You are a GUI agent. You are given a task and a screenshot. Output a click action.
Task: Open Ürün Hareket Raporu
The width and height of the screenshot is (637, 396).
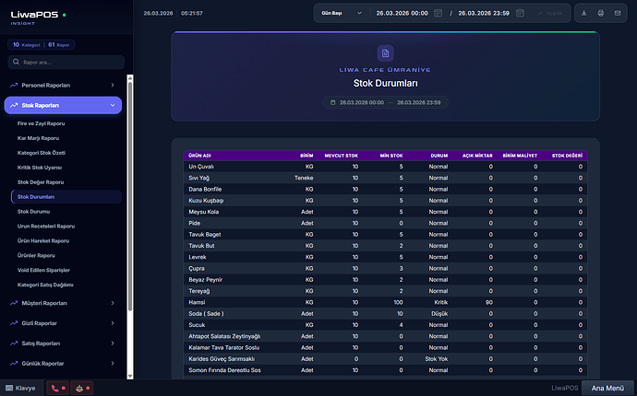pyautogui.click(x=45, y=240)
